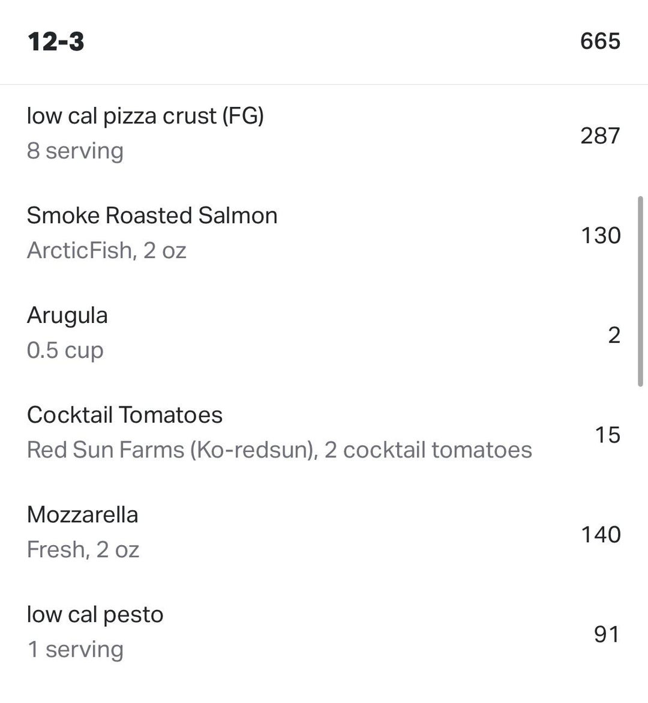Screen dimensions: 648x703
Task: Tap the 1 serving subtitle under pesto
Action: point(76,649)
